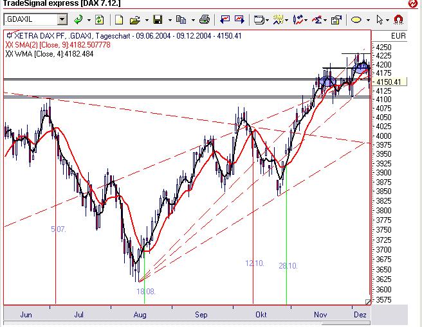Click the green back arrow icon
Viewport: 422px width, 327px height.
point(78,20)
